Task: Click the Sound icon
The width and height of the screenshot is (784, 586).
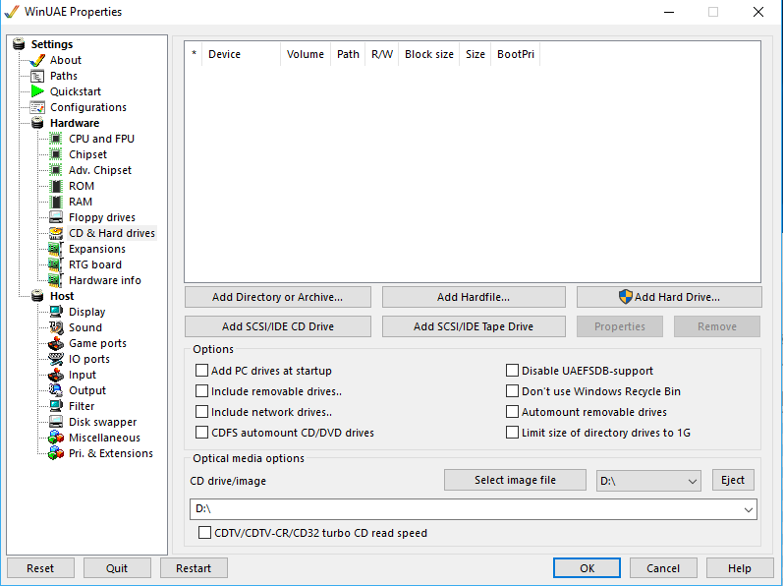Action: coord(56,327)
